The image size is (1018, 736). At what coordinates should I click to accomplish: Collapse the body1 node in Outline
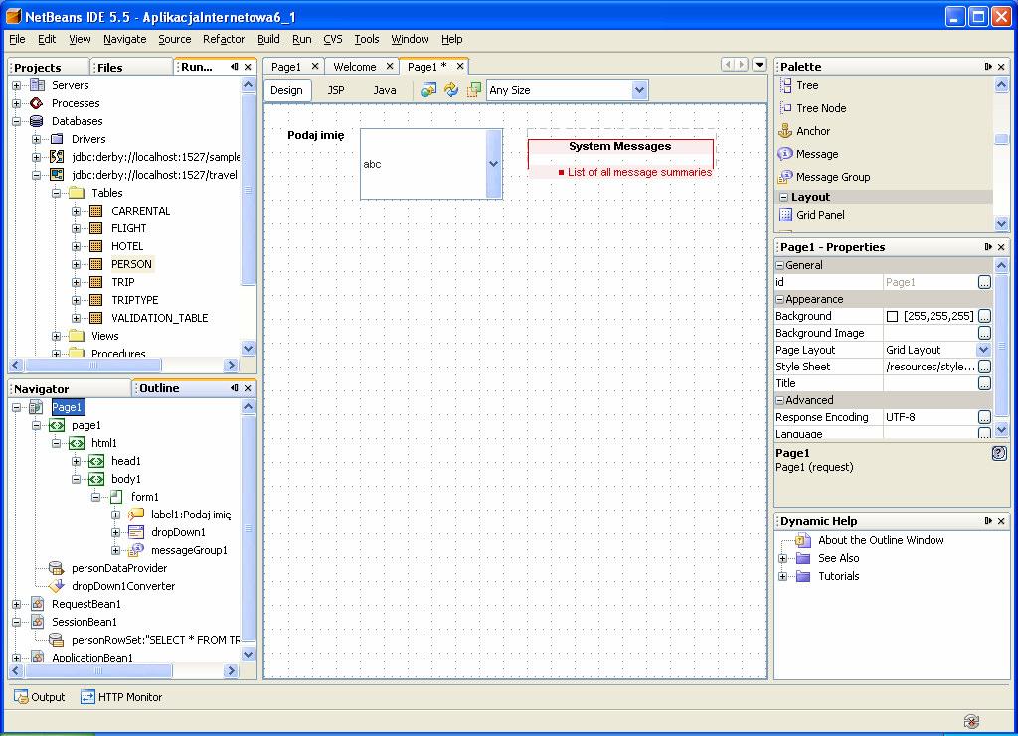pos(76,479)
